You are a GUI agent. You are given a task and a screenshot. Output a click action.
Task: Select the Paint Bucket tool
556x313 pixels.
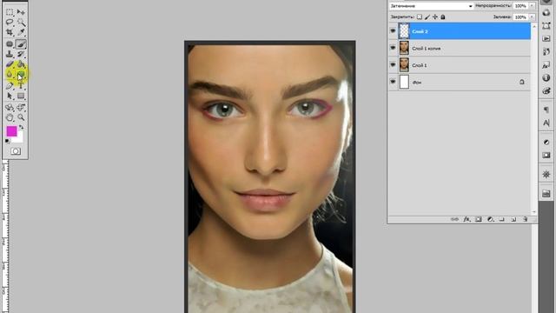point(21,64)
